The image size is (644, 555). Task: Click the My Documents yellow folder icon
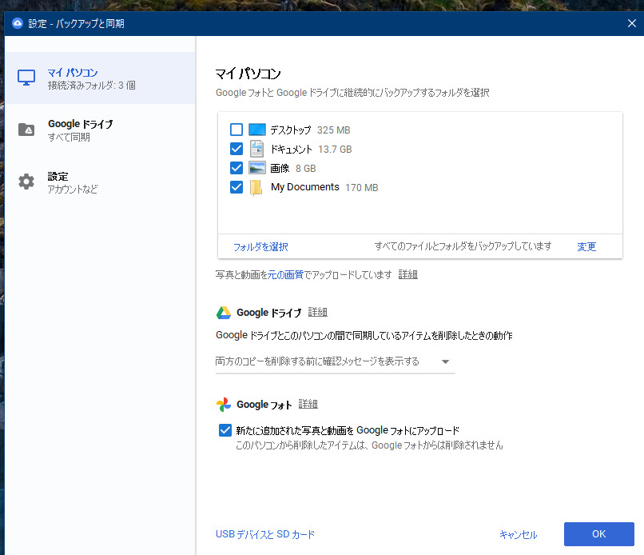point(256,187)
